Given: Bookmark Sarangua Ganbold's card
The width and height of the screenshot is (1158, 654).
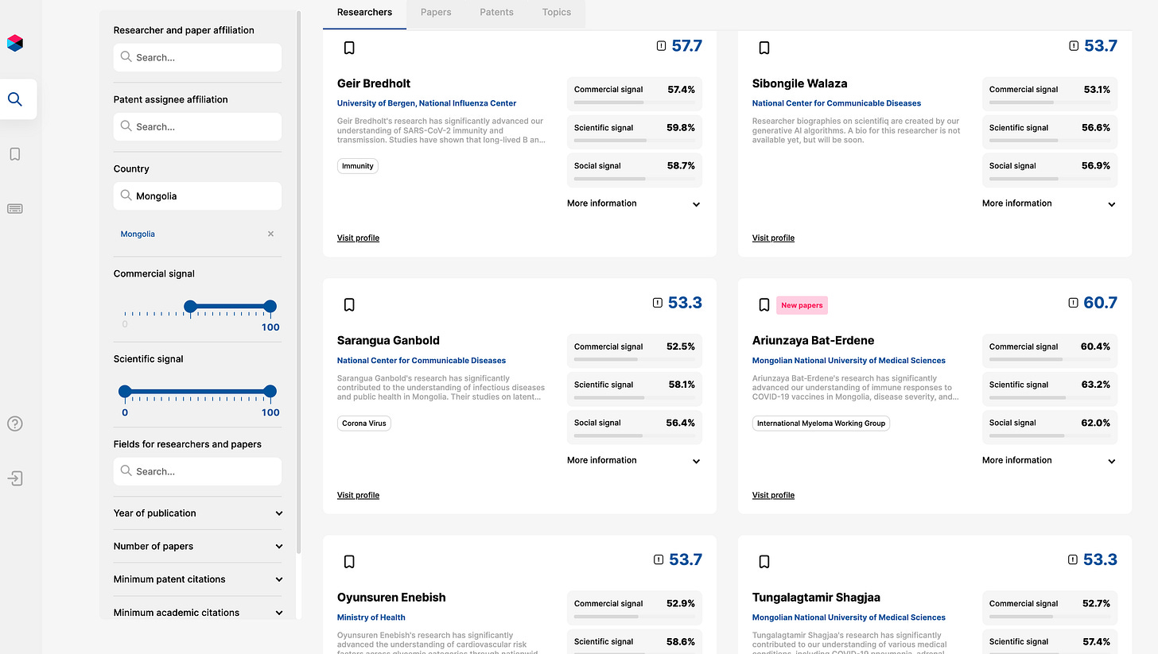Looking at the screenshot, I should pyautogui.click(x=349, y=304).
